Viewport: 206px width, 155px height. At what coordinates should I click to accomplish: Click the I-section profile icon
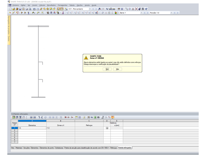(x=28, y=13)
